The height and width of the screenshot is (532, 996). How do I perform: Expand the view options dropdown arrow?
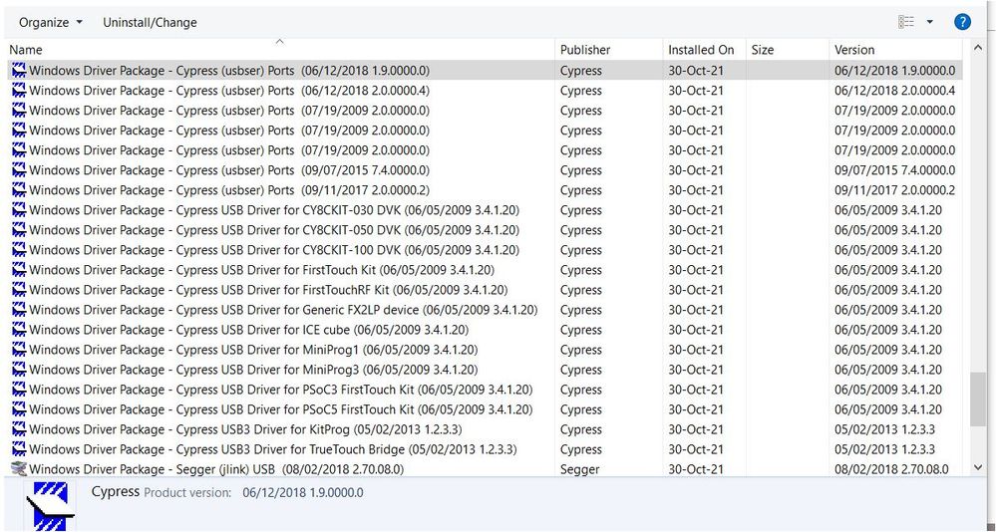coord(930,22)
